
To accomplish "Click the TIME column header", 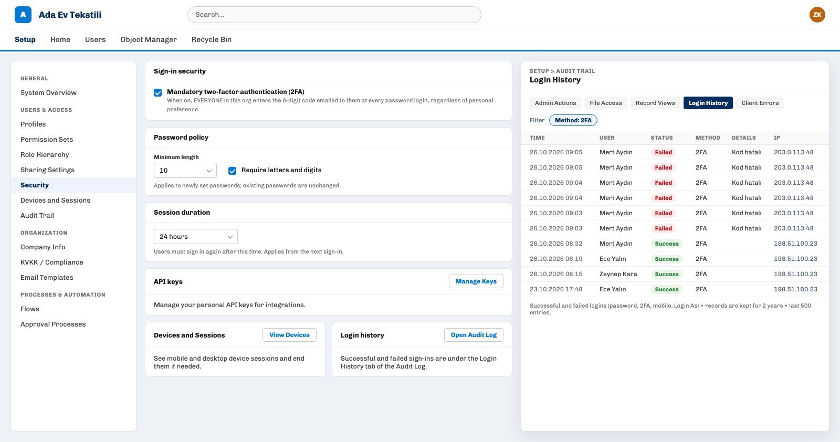I will [x=537, y=138].
